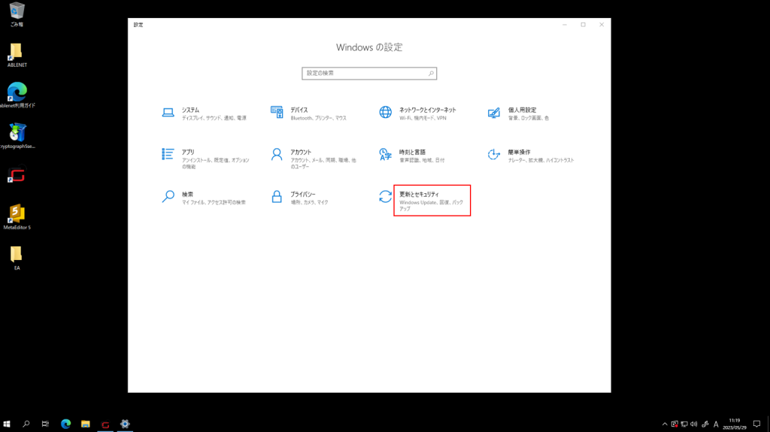770x432 pixels.
Task: Minimize the 設定 window
Action: [x=565, y=25]
